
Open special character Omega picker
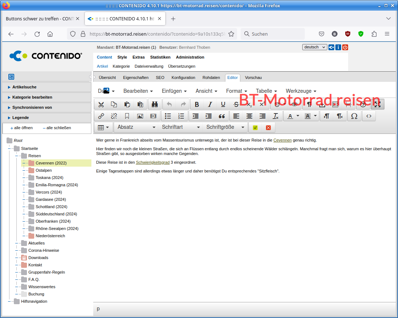[354, 116]
